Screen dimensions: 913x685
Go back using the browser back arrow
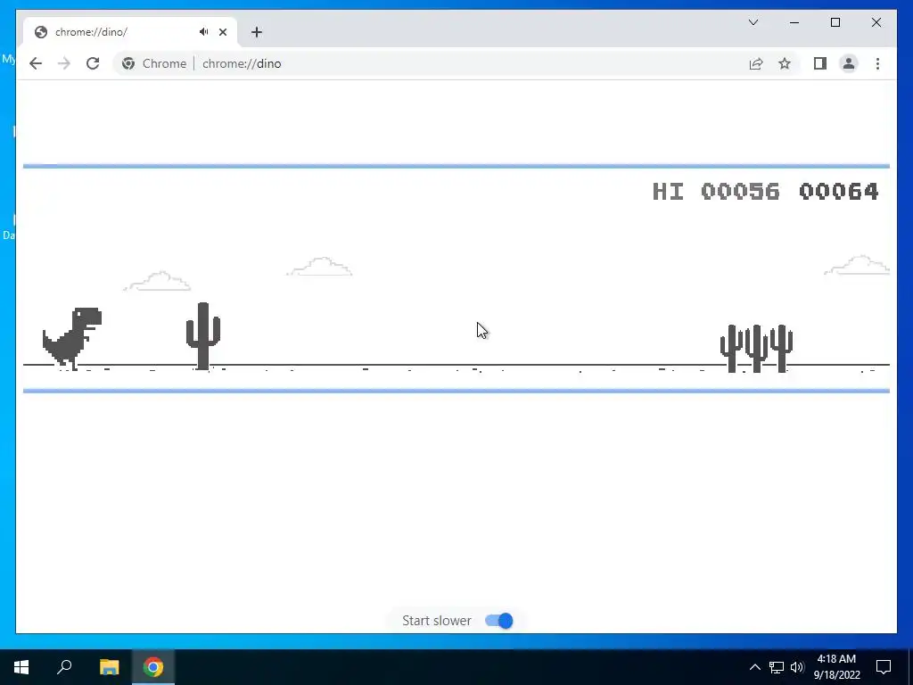pos(36,63)
